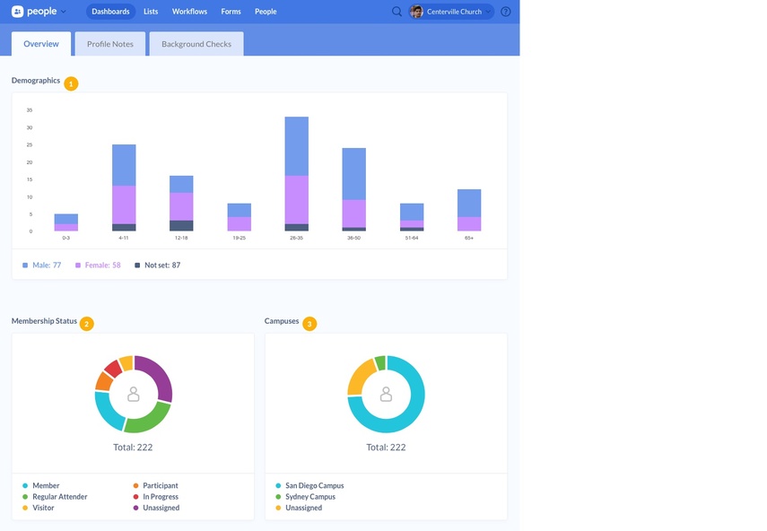Screen dimensions: 767x531
Task: Click the yellow 3 badge near Campuses
Action: click(x=309, y=324)
